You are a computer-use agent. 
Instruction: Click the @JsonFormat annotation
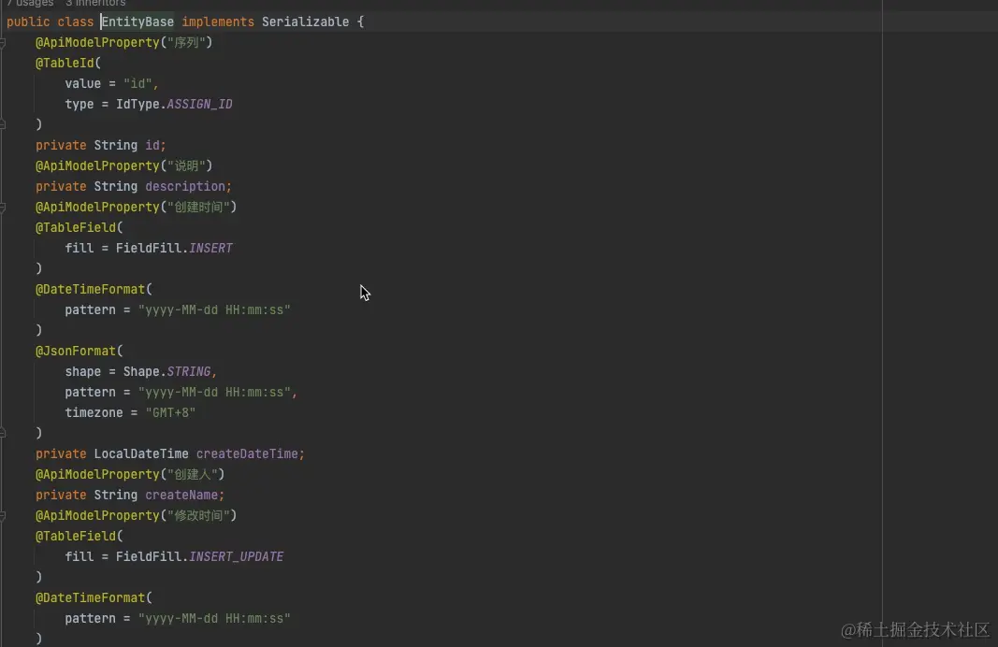pos(76,352)
